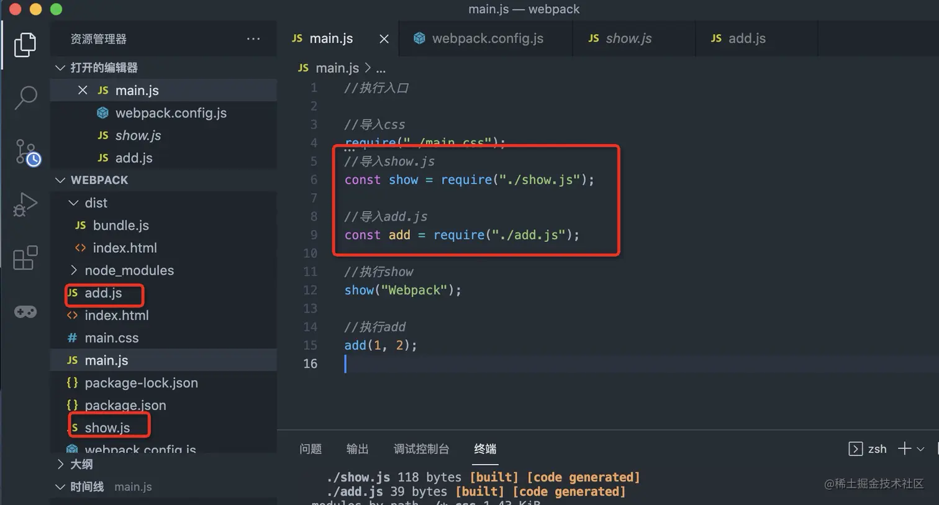
Task: Switch to the show.js editor tab
Action: point(634,39)
